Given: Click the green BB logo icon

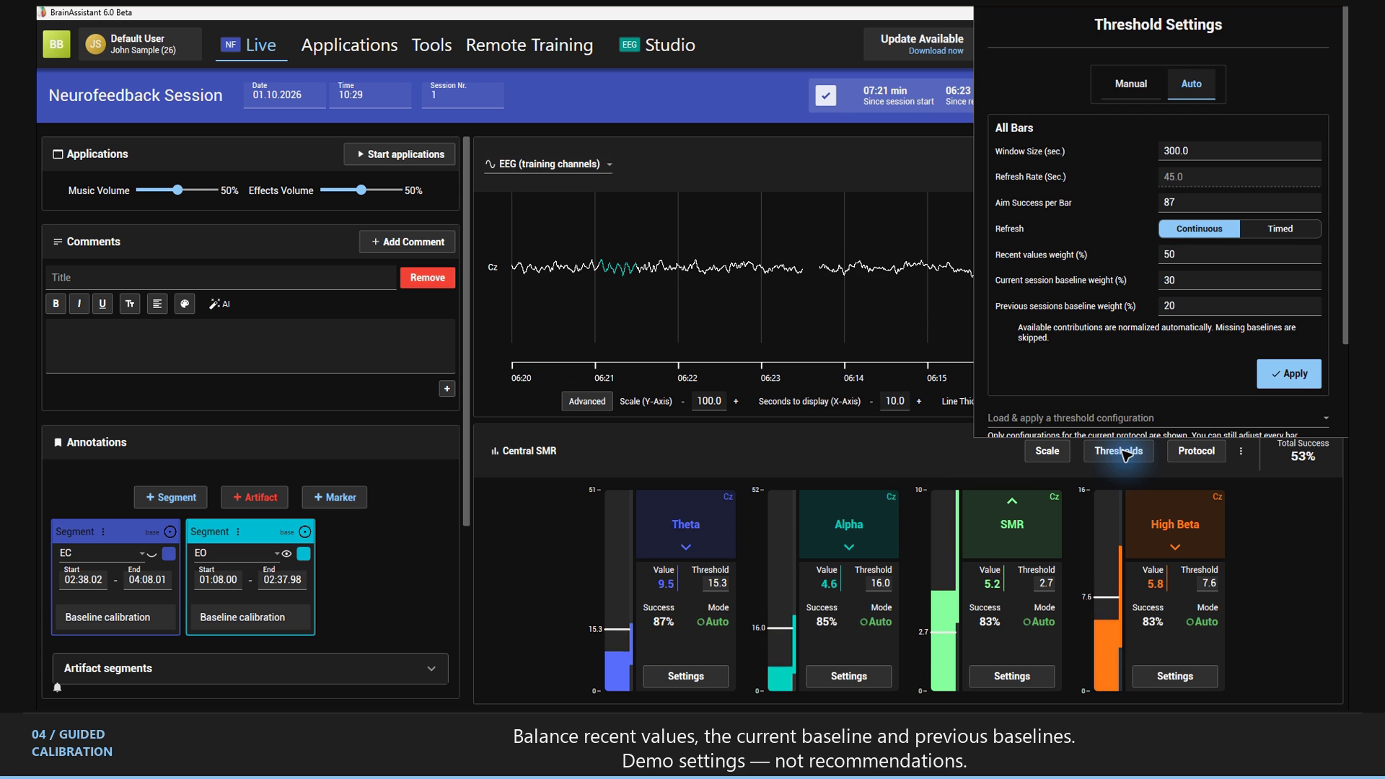Looking at the screenshot, I should click(56, 45).
